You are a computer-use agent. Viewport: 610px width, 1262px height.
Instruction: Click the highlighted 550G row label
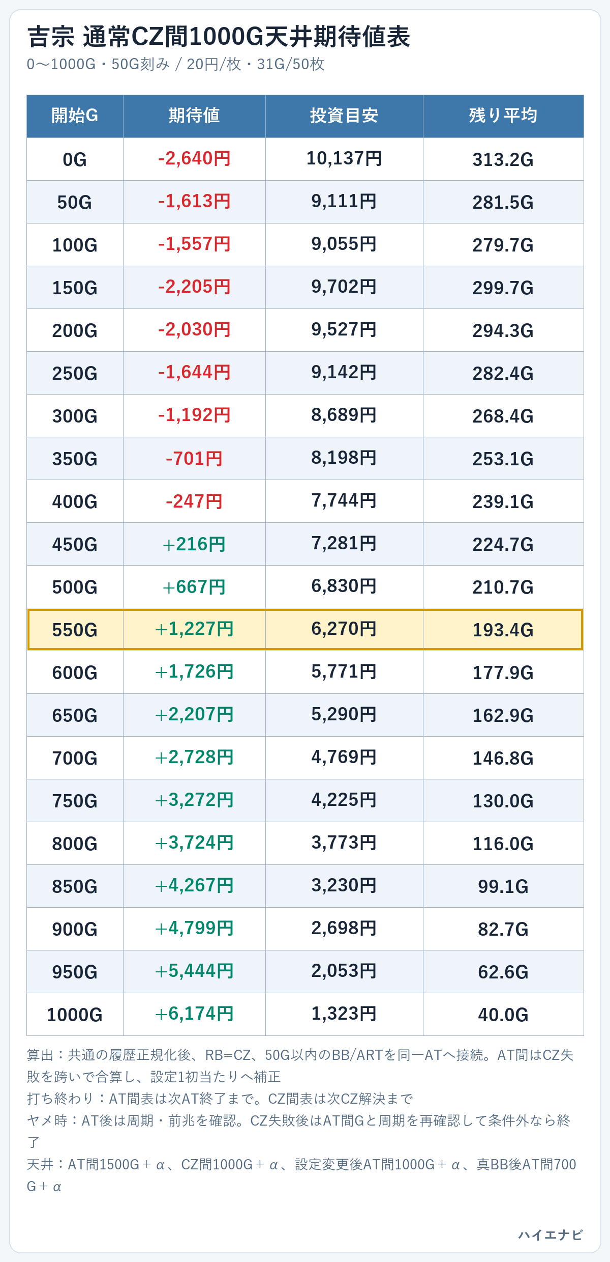click(x=75, y=630)
